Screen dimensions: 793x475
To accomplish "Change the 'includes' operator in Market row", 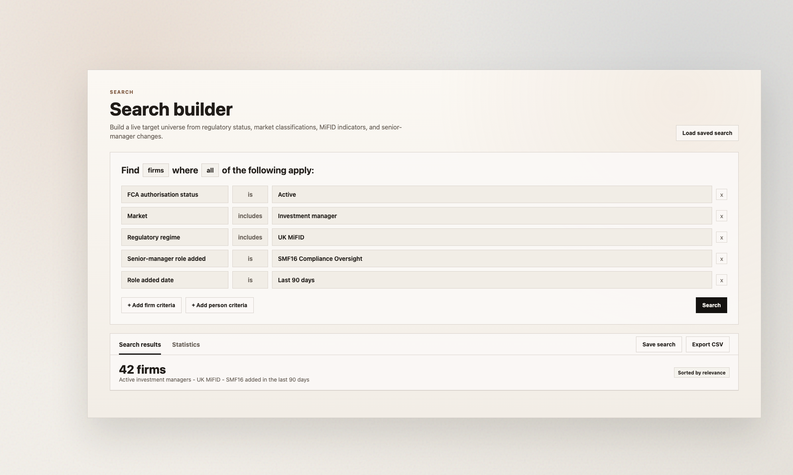I will pyautogui.click(x=250, y=216).
